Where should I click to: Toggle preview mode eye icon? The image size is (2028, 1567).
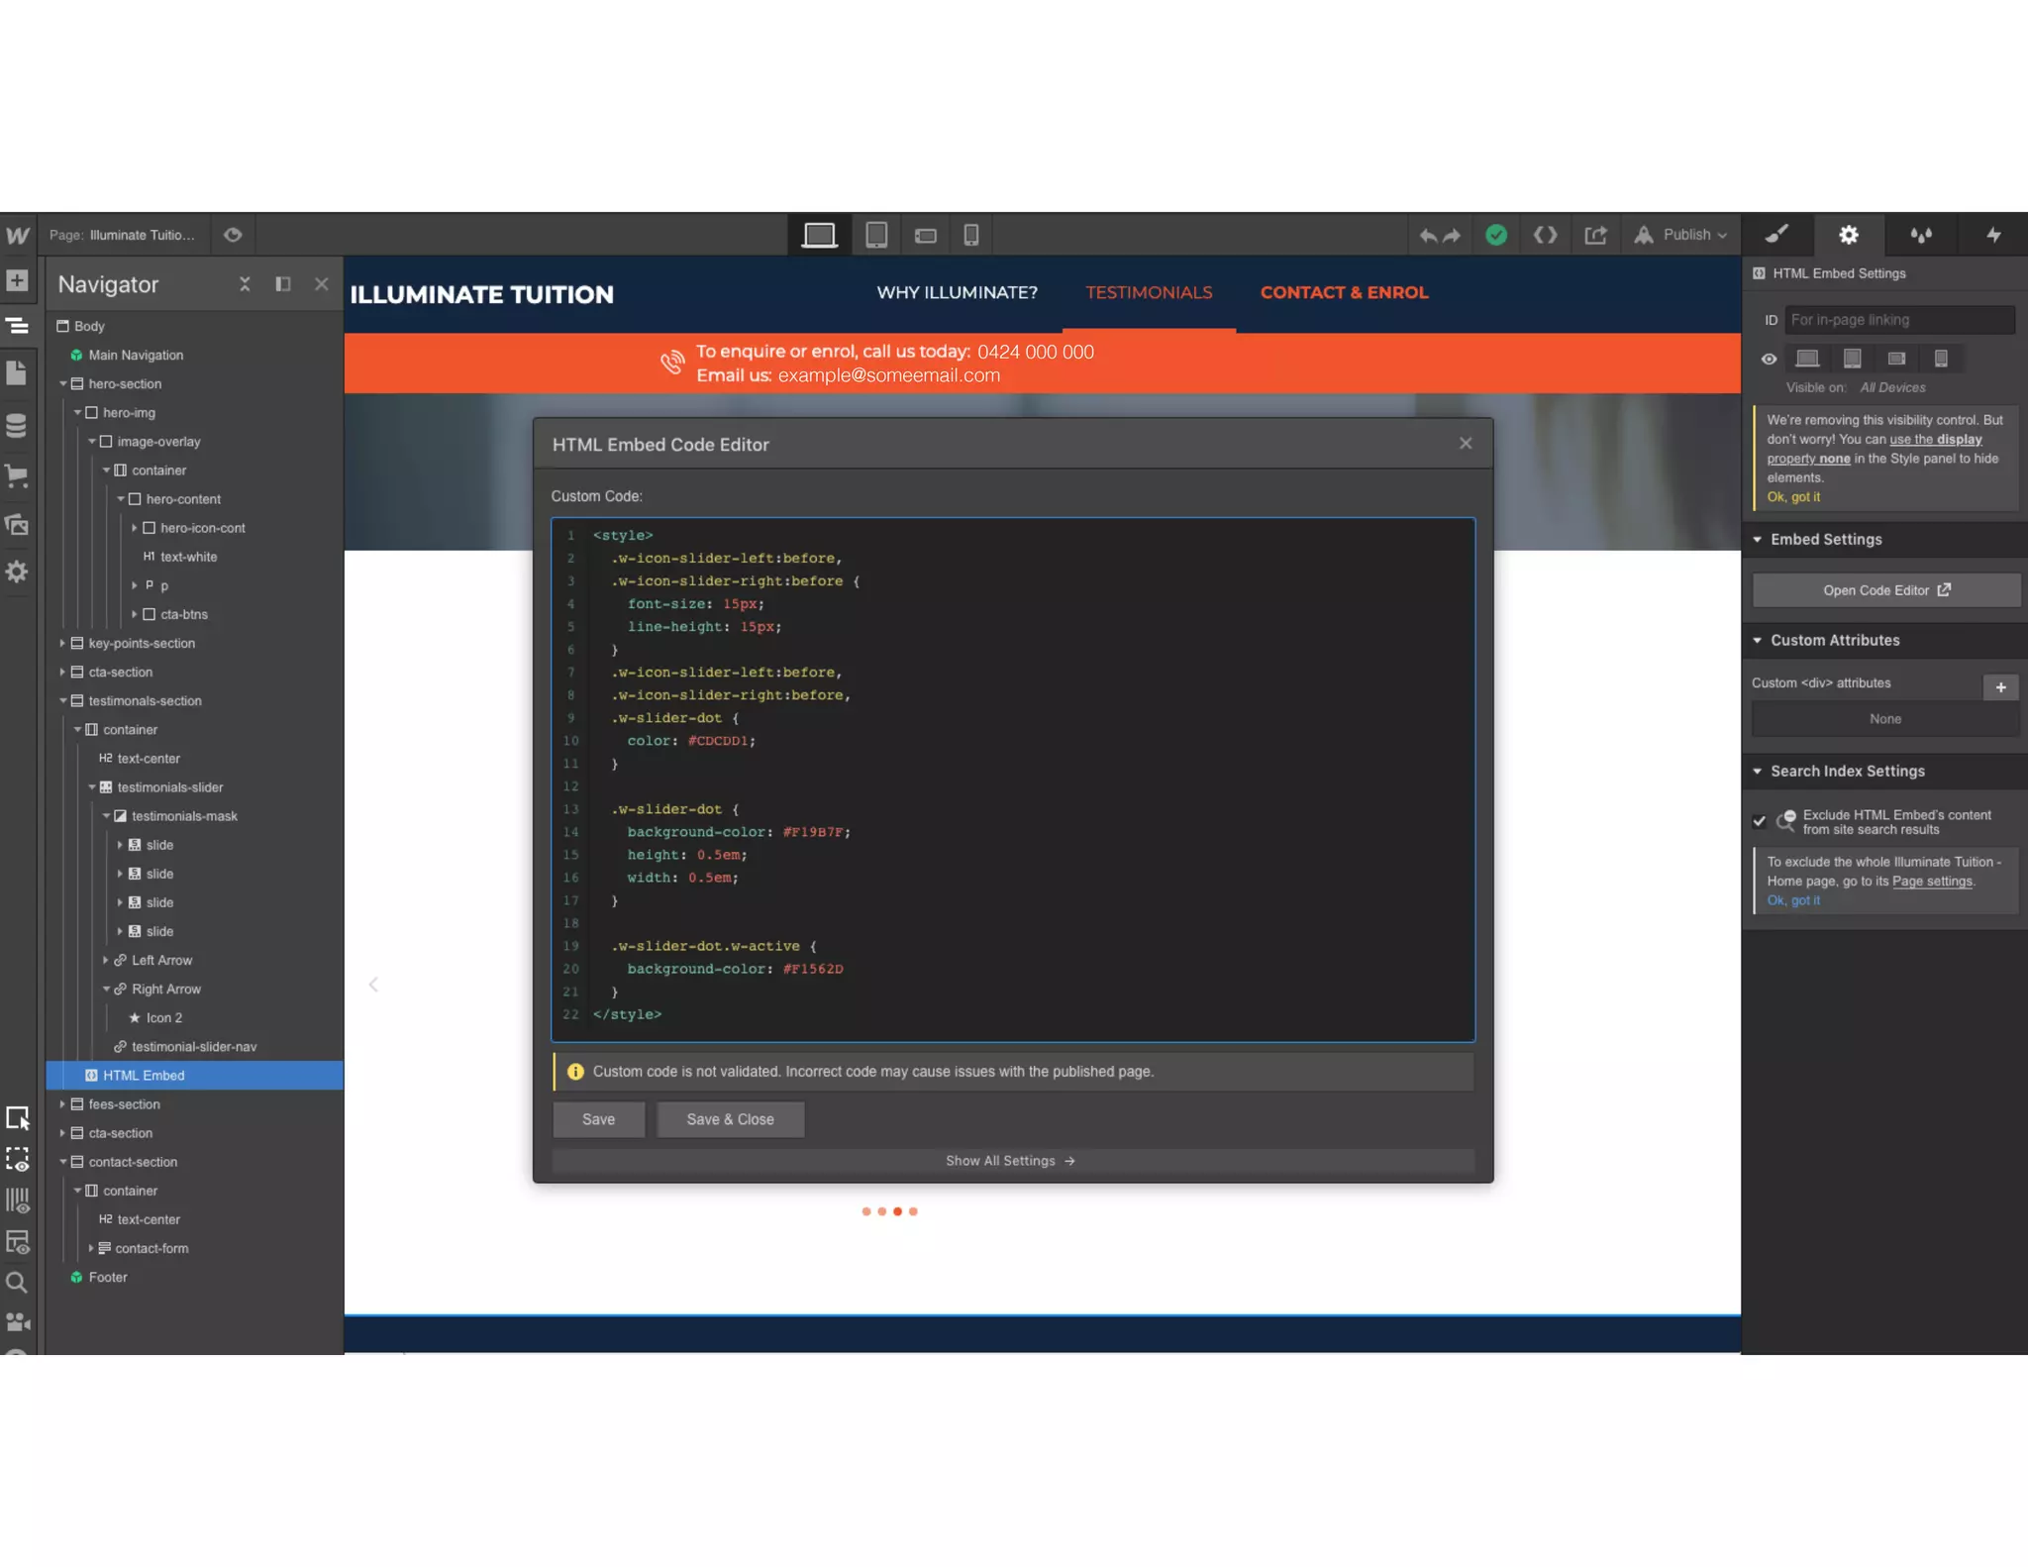tap(233, 235)
